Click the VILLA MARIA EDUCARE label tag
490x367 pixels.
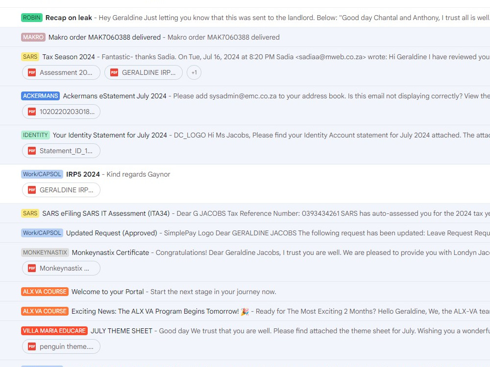54,331
